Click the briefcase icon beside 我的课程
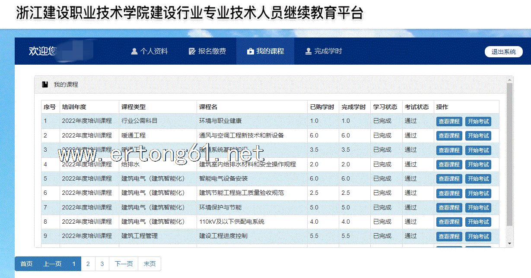Screen dimensions: 531x278 pos(250,51)
